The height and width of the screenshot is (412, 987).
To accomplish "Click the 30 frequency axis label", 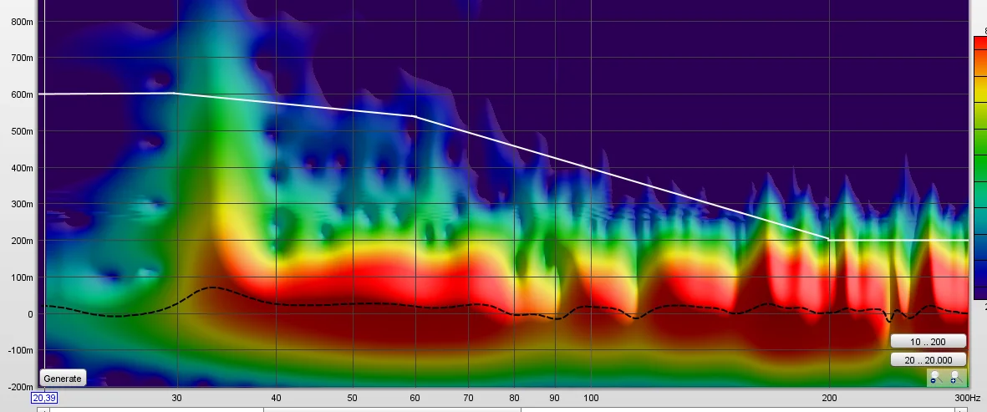I will pyautogui.click(x=177, y=398).
